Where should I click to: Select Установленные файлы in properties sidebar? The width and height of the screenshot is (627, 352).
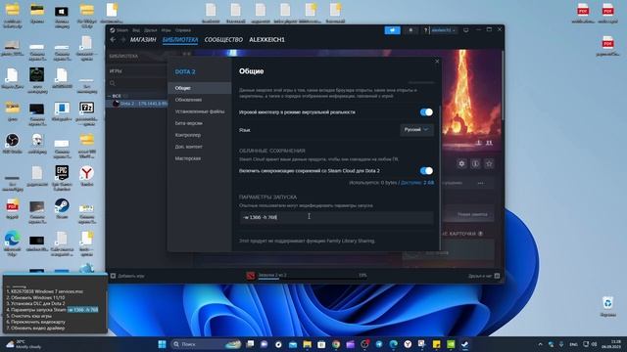(x=200, y=111)
